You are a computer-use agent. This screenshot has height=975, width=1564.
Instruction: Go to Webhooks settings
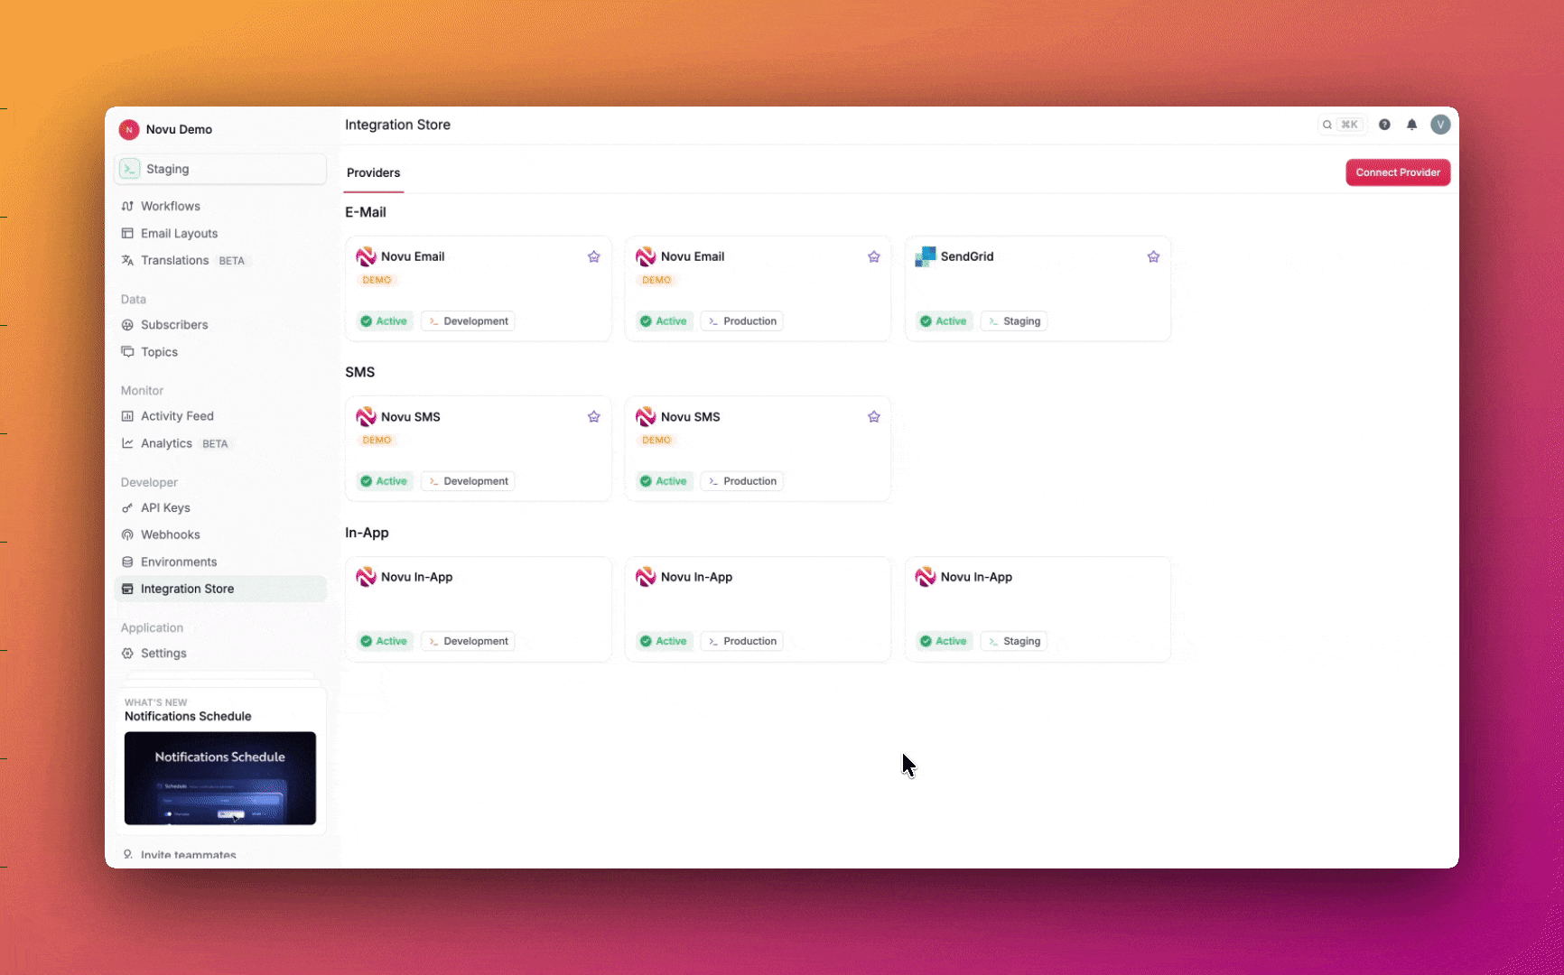171,534
